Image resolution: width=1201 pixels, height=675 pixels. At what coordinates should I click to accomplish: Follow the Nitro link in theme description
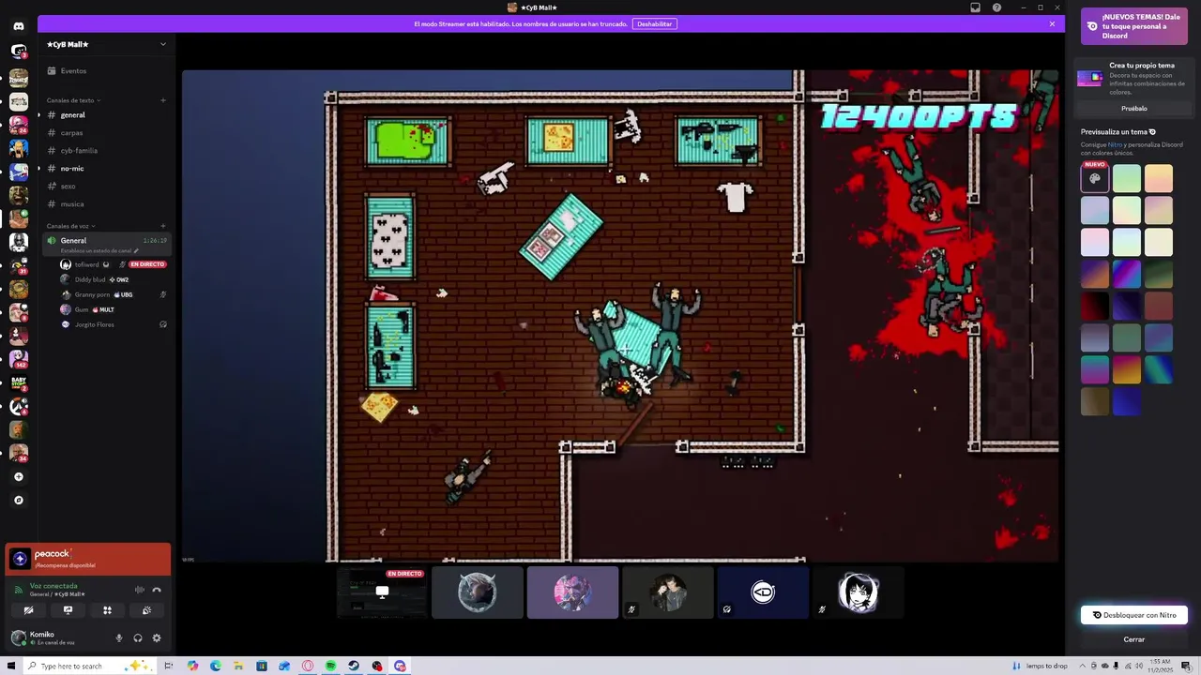[1115, 145]
